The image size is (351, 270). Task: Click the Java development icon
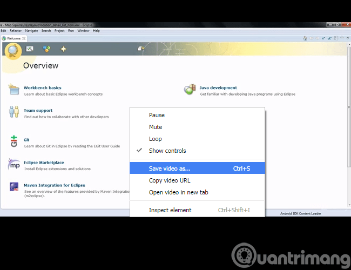190,89
